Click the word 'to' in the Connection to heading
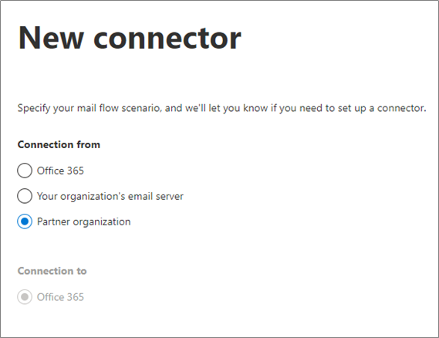Image resolution: width=439 pixels, height=338 pixels. coord(82,271)
